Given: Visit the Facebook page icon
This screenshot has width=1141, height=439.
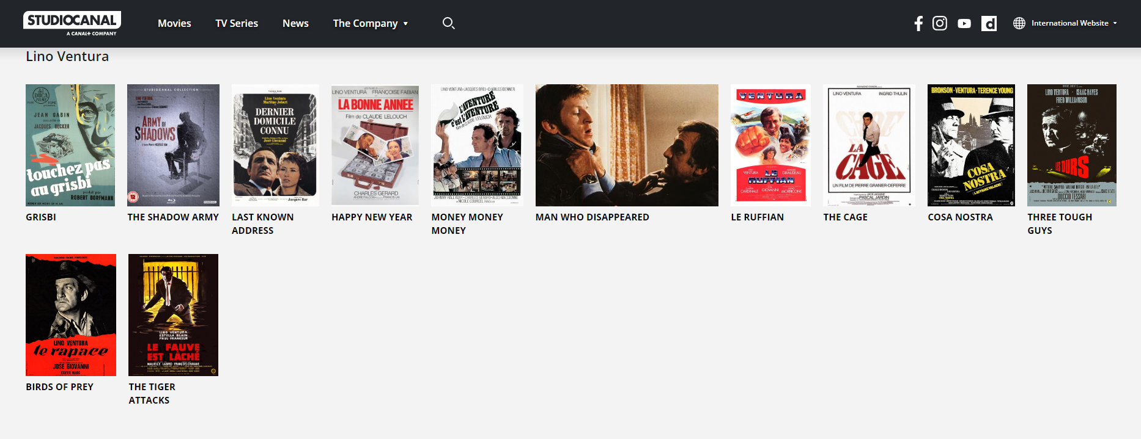Looking at the screenshot, I should [918, 23].
